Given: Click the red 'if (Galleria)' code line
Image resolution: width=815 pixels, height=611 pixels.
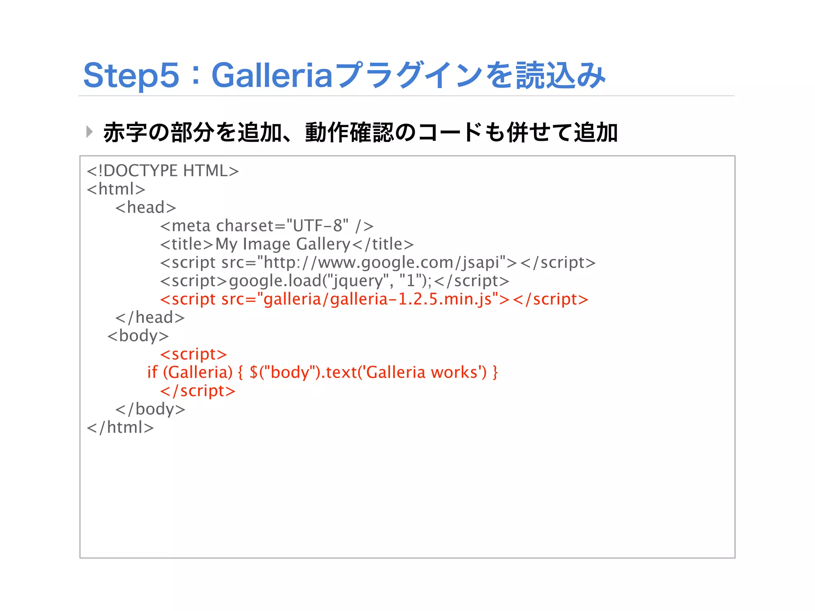Looking at the screenshot, I should coord(323,372).
